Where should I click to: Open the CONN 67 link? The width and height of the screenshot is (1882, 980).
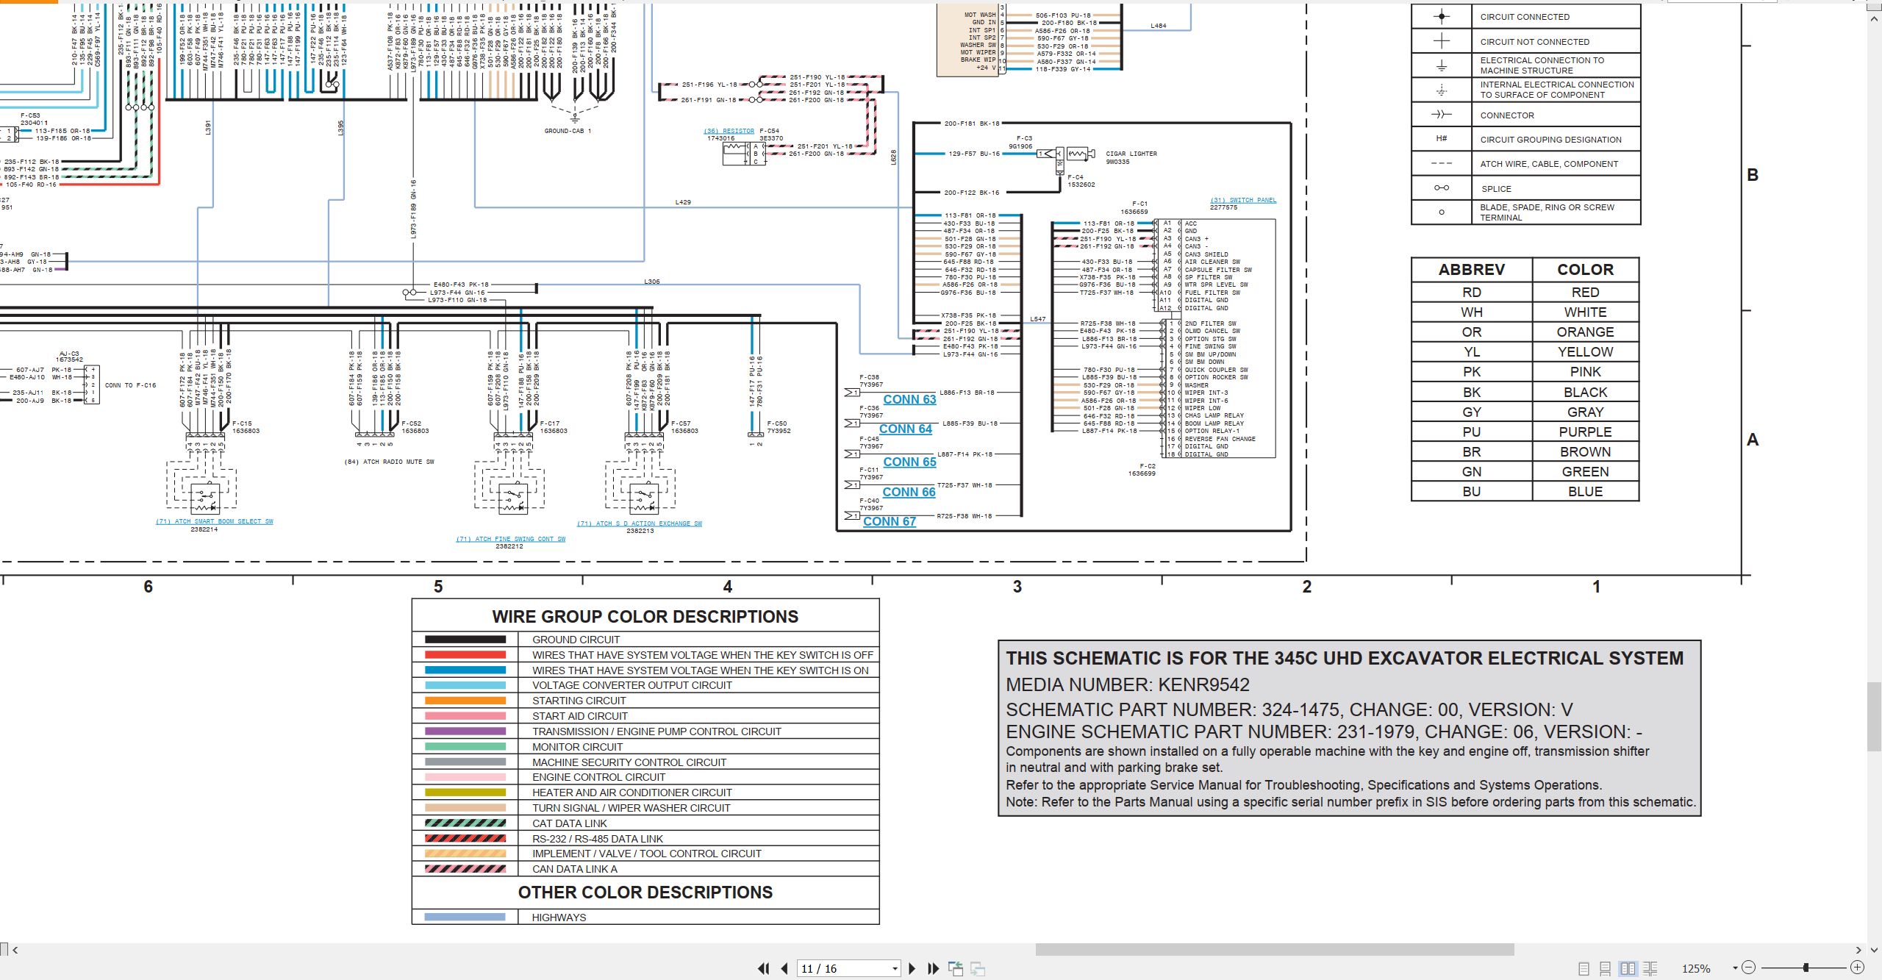click(890, 521)
